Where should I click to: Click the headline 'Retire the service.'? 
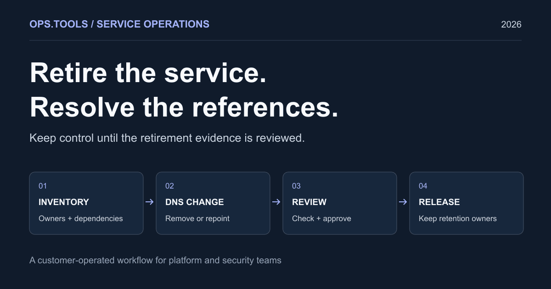click(148, 72)
